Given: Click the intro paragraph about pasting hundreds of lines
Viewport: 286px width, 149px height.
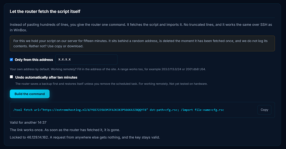Looking at the screenshot, I should [x=141, y=27].
